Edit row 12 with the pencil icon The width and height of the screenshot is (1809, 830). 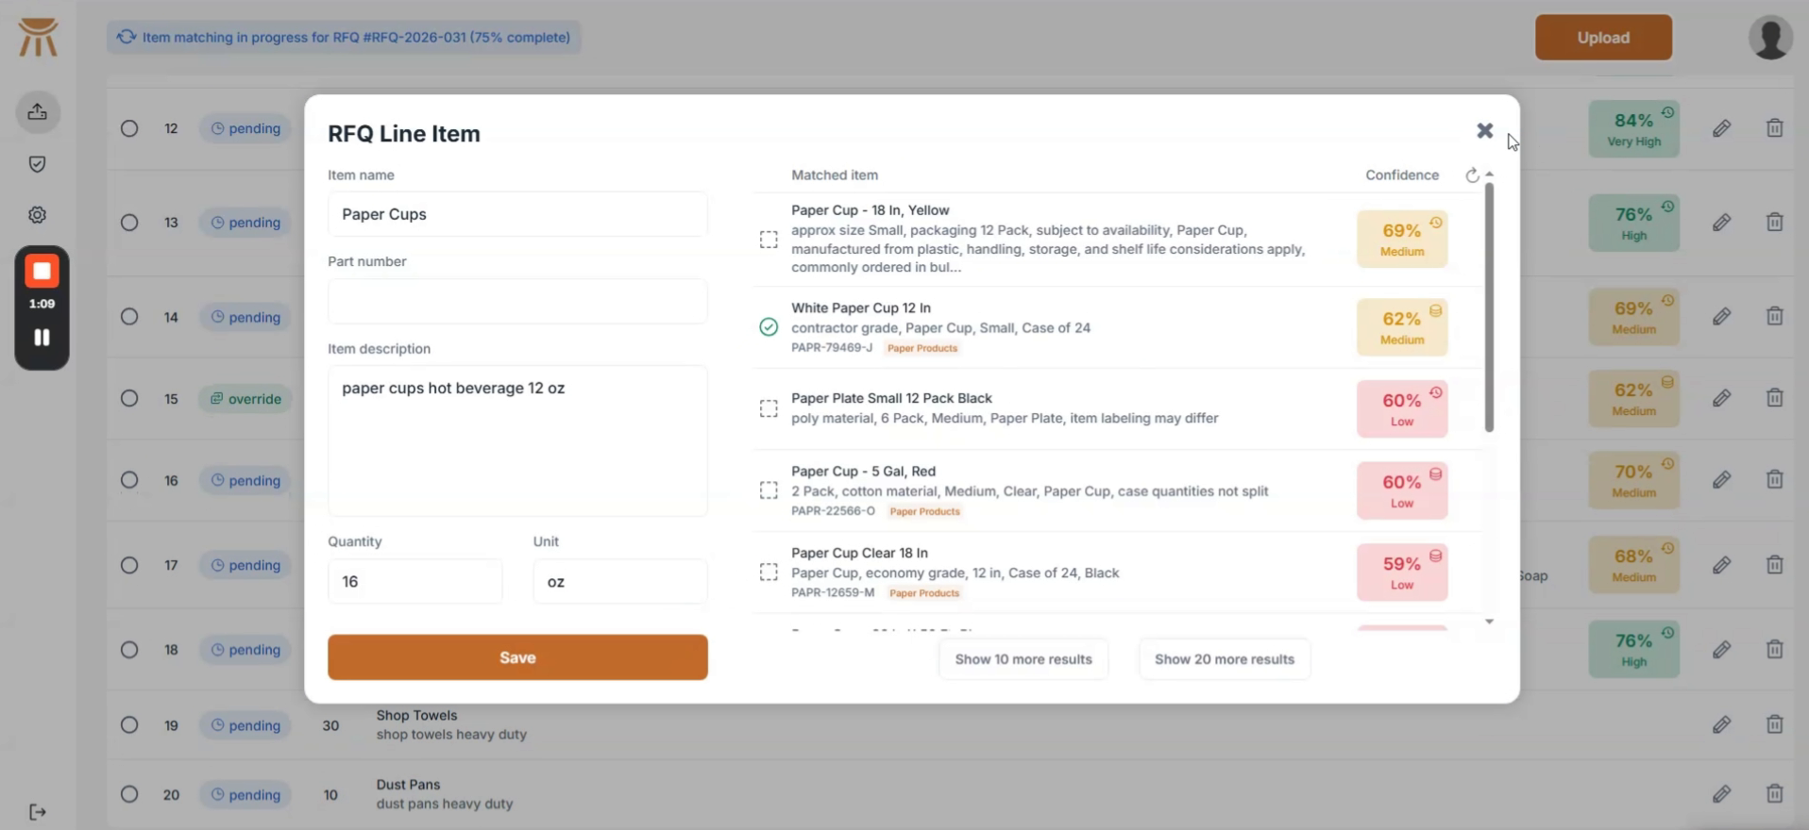pos(1721,128)
